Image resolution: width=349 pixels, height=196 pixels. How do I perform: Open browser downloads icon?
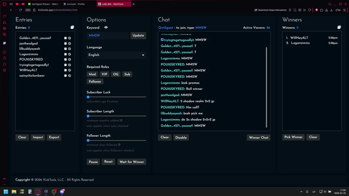pyautogui.click(x=331, y=10)
